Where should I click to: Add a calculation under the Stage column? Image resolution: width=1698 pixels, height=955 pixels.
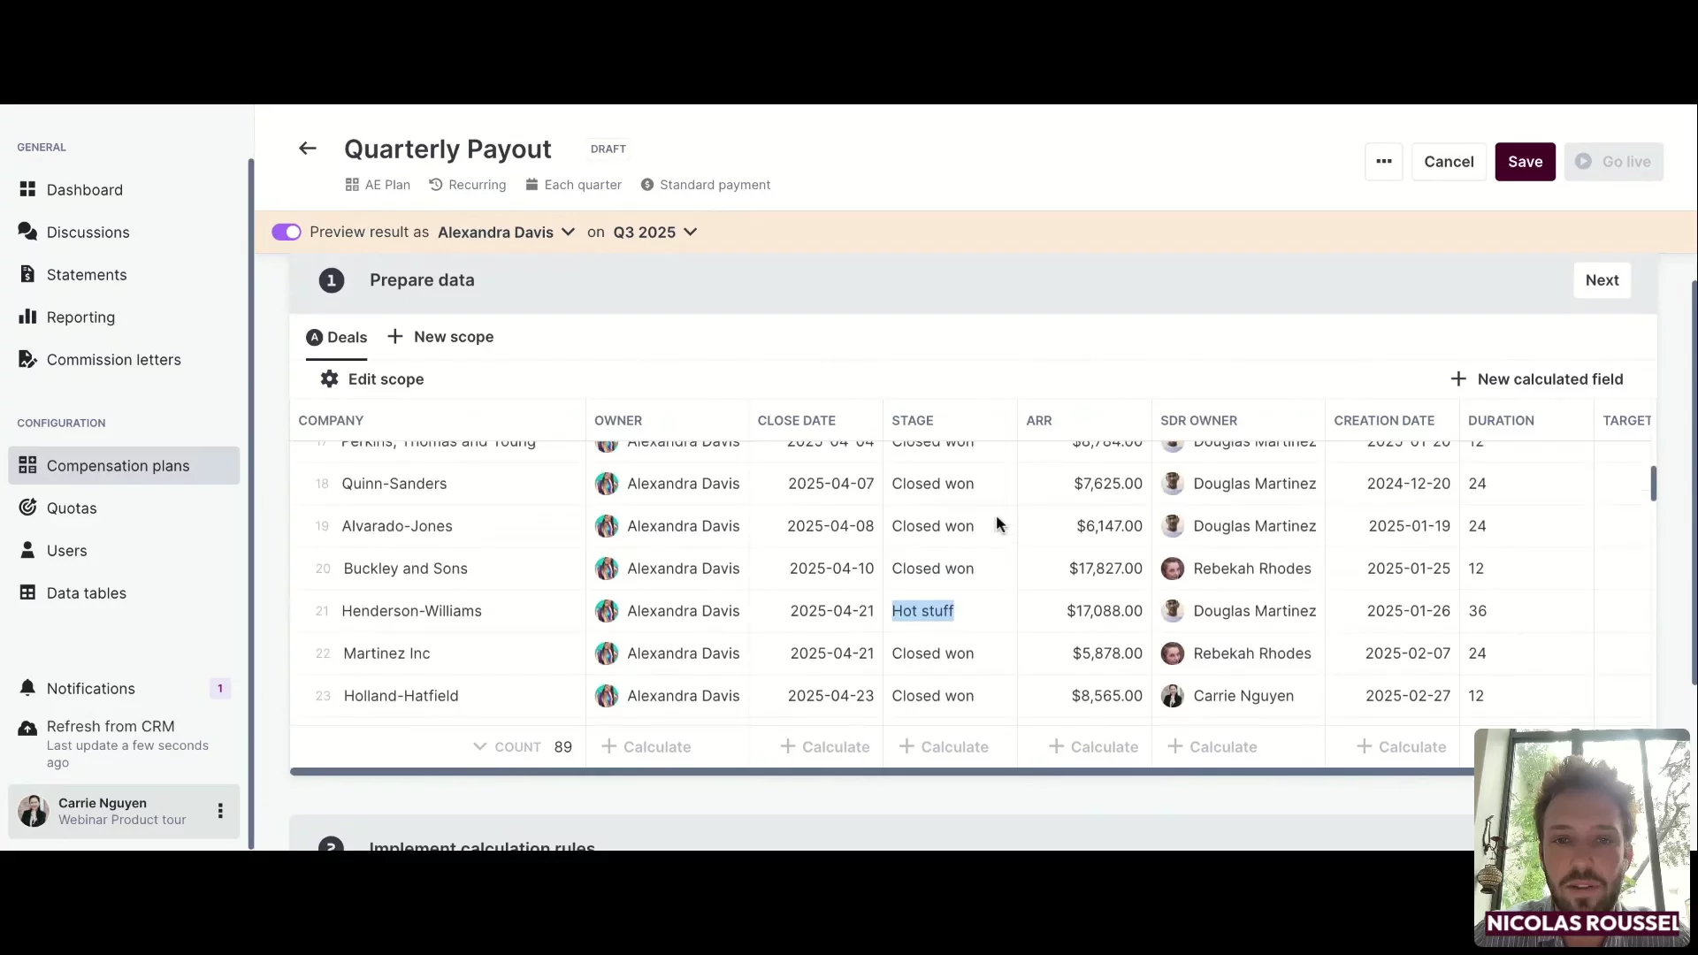944,747
